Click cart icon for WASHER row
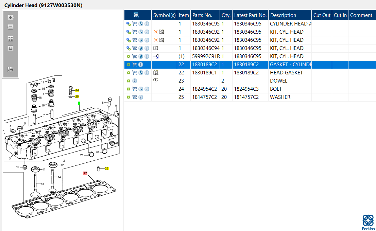 (135, 97)
